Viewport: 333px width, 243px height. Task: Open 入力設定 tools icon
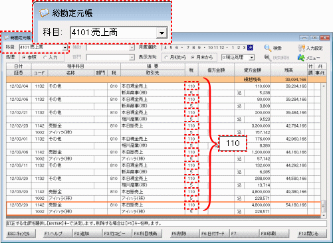[x=301, y=48]
